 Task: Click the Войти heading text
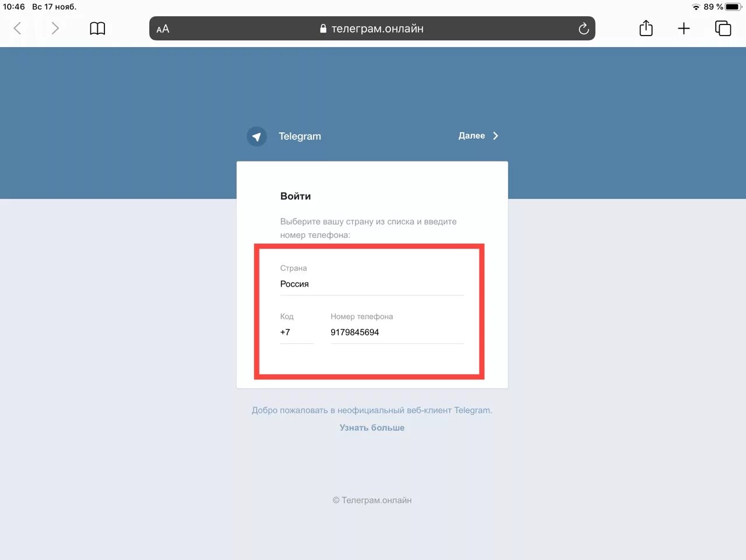point(295,196)
